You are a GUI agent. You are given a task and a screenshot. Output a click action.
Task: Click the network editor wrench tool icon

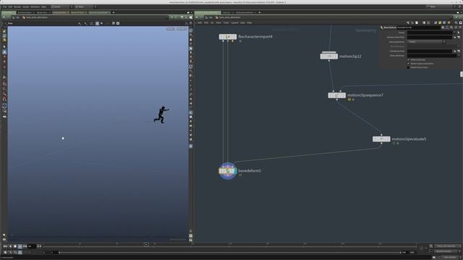[x=408, y=22]
